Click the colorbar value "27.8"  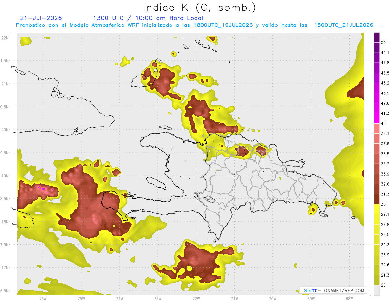click(385, 225)
